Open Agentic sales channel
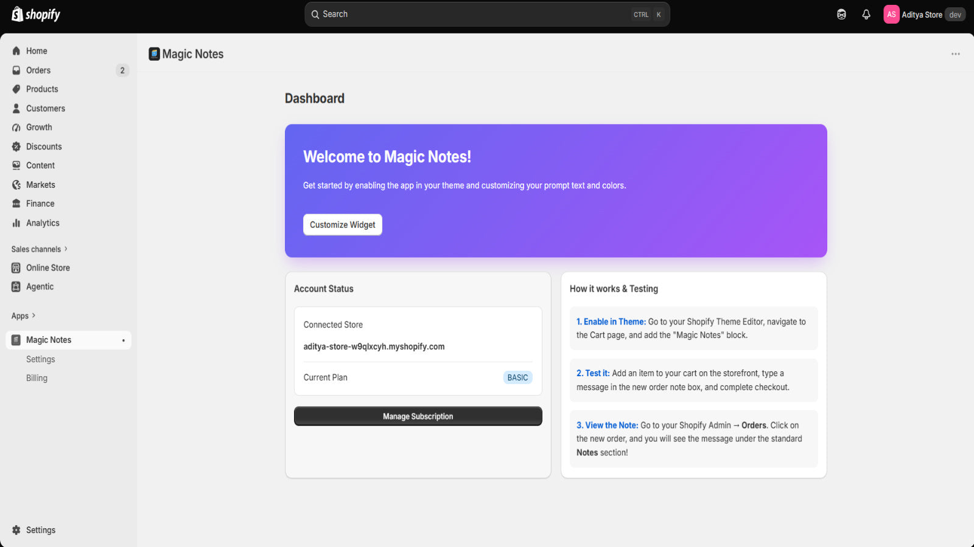 (68, 287)
